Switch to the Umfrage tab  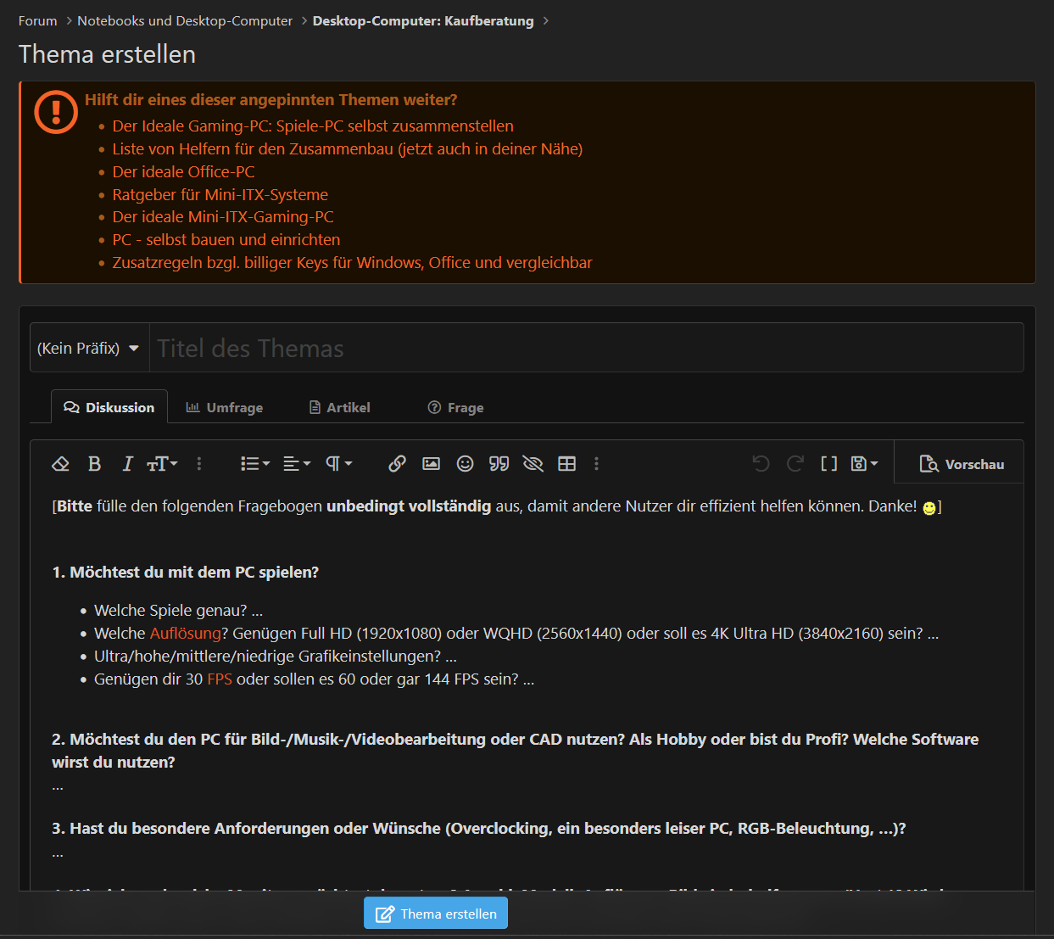coord(225,407)
